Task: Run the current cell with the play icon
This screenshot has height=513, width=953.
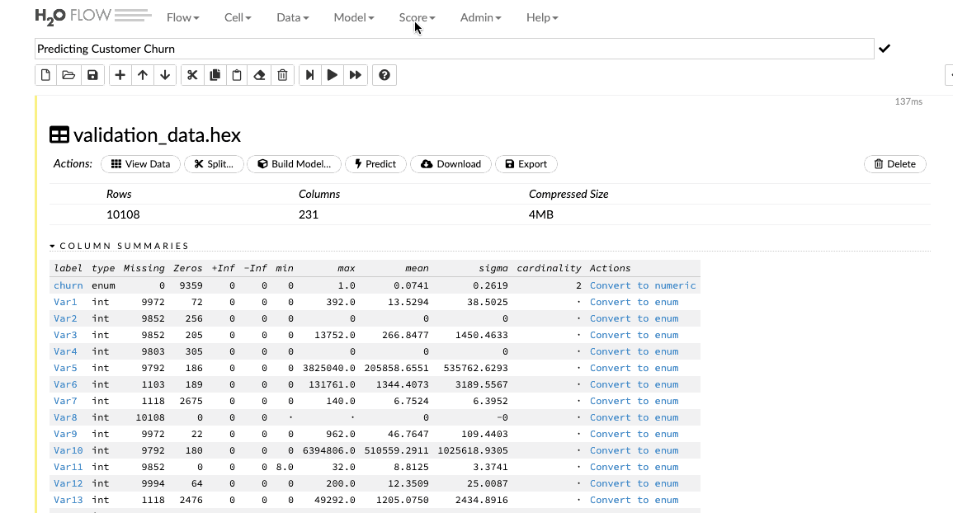Action: pyautogui.click(x=333, y=75)
